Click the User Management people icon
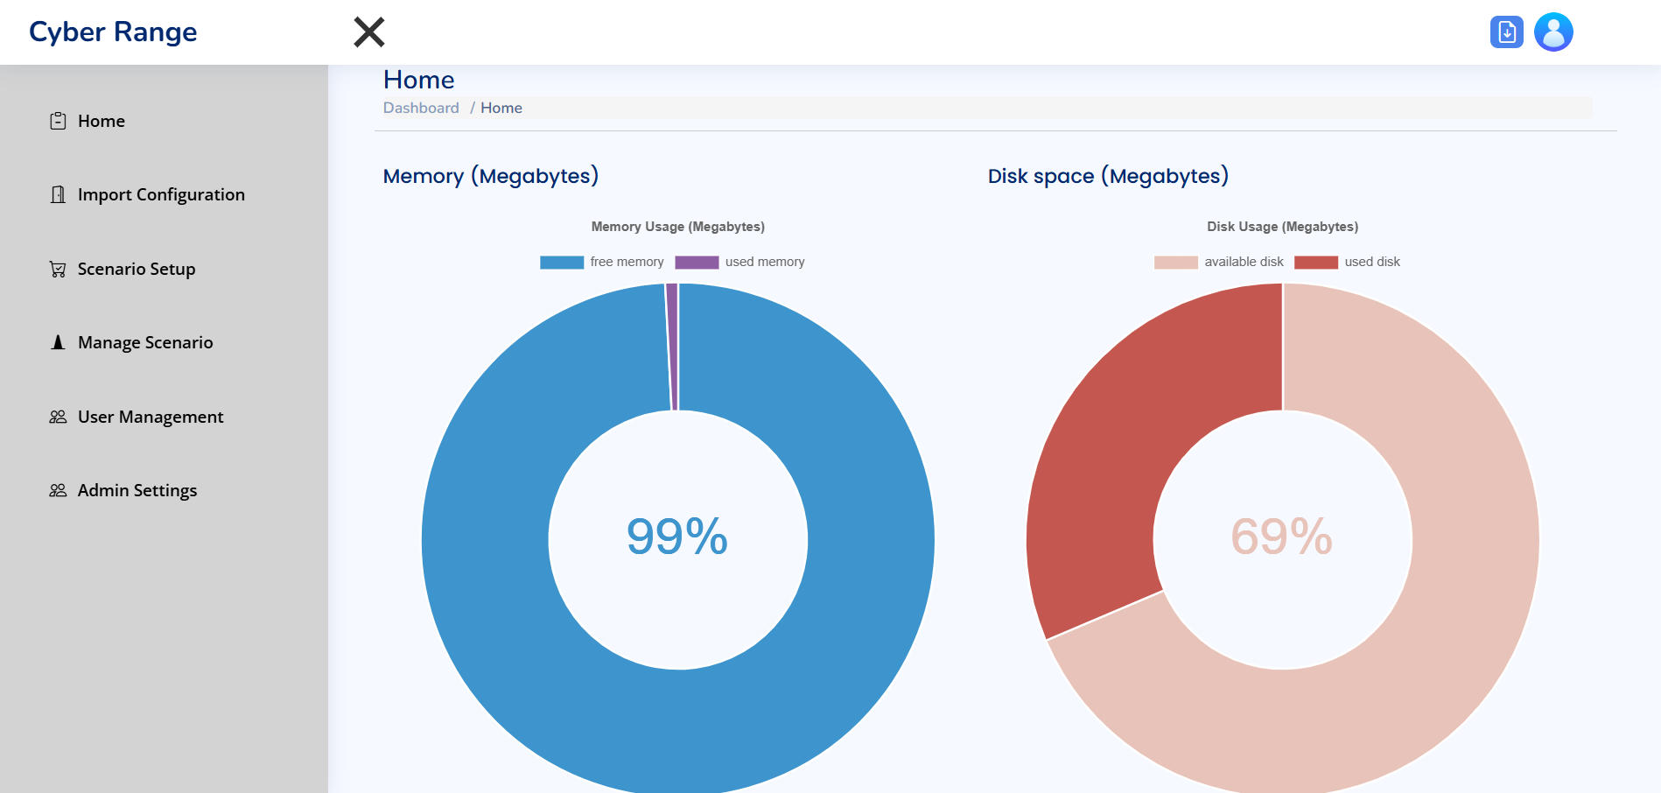This screenshot has height=793, width=1661. (58, 417)
